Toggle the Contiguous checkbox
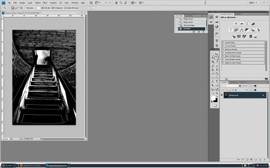 [53, 8]
